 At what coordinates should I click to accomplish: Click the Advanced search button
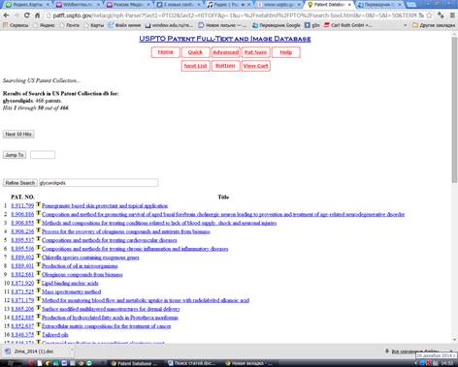[x=225, y=52]
